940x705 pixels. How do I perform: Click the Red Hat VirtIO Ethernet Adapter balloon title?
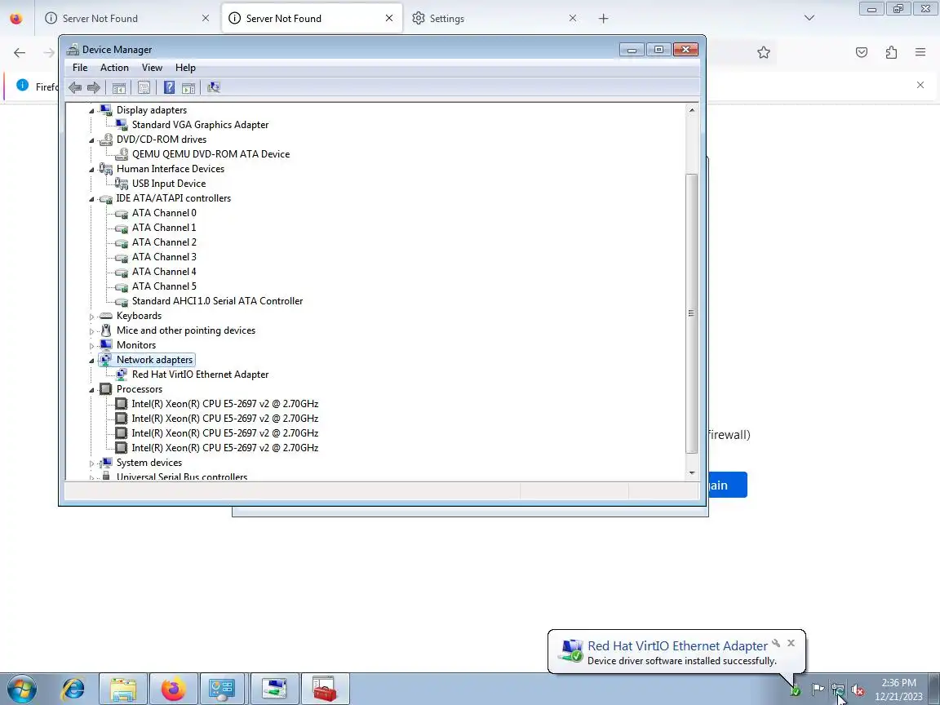pyautogui.click(x=677, y=645)
